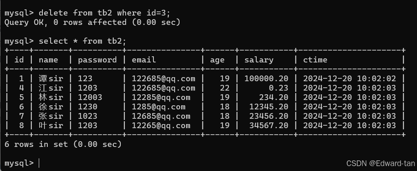This screenshot has width=417, height=171.
Task: Click the 6 rows in set message
Action: pos(63,144)
